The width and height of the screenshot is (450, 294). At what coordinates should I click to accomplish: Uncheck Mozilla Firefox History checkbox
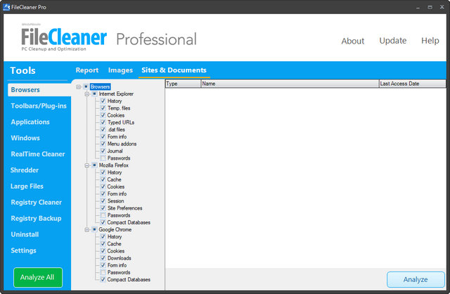[103, 172]
